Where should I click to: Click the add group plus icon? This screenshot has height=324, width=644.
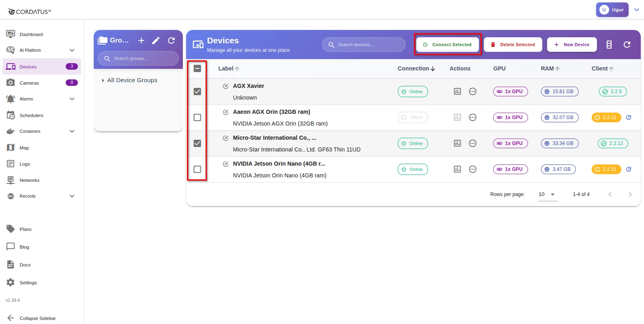(x=141, y=40)
